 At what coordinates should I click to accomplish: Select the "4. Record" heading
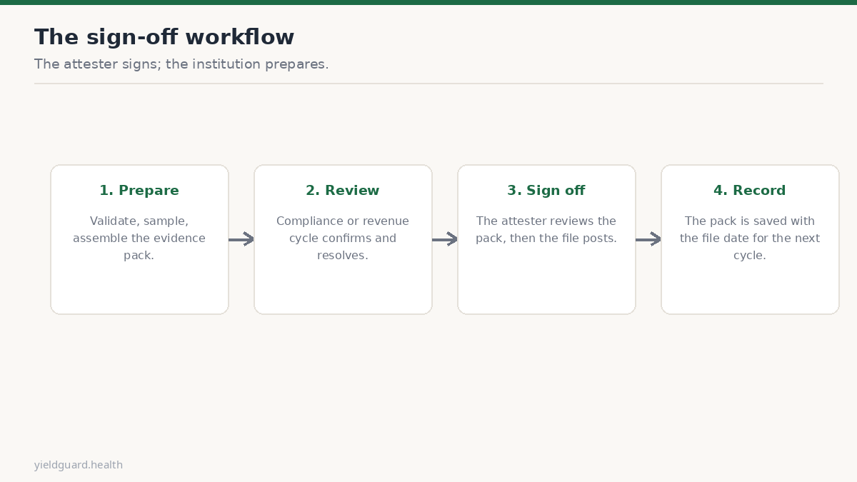tap(750, 191)
